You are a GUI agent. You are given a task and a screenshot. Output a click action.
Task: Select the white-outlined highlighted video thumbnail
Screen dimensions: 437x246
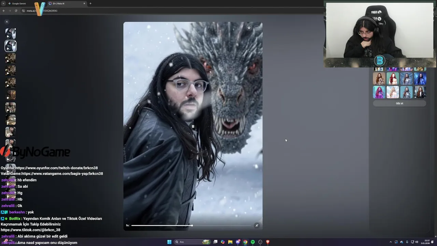(11, 46)
